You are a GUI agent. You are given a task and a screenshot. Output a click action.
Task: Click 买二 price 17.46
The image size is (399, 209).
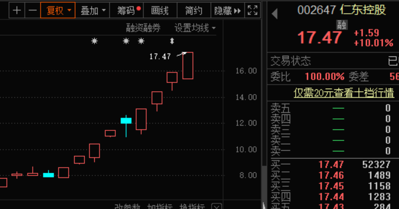(x=331, y=175)
